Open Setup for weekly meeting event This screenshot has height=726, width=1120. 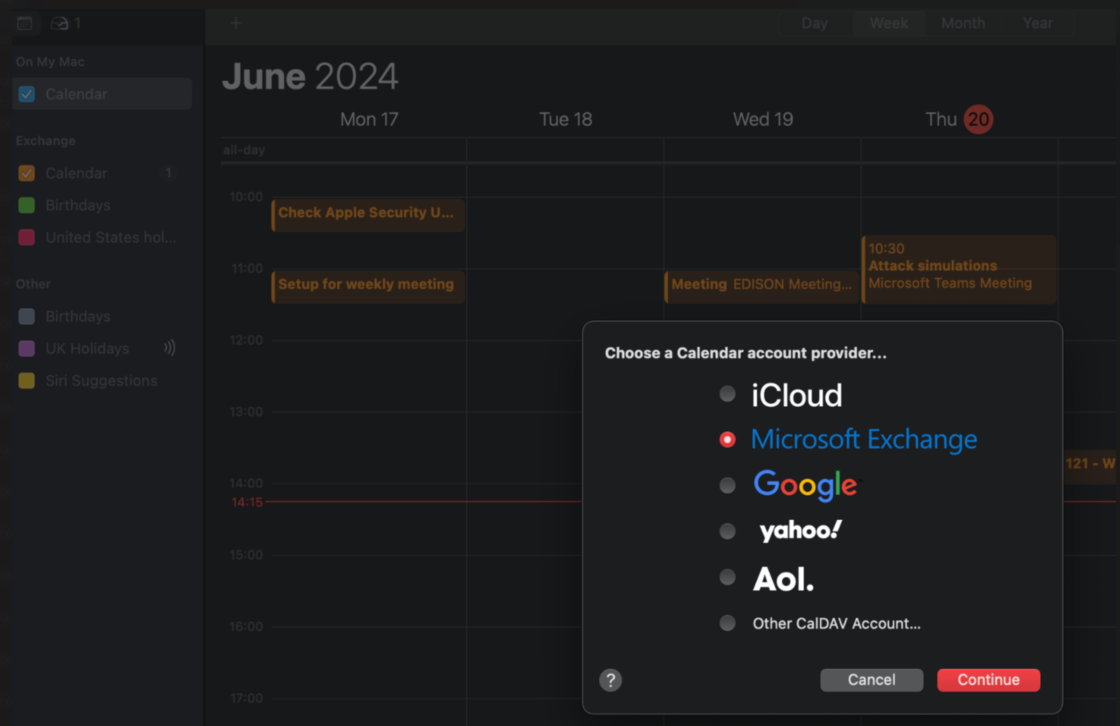point(368,286)
